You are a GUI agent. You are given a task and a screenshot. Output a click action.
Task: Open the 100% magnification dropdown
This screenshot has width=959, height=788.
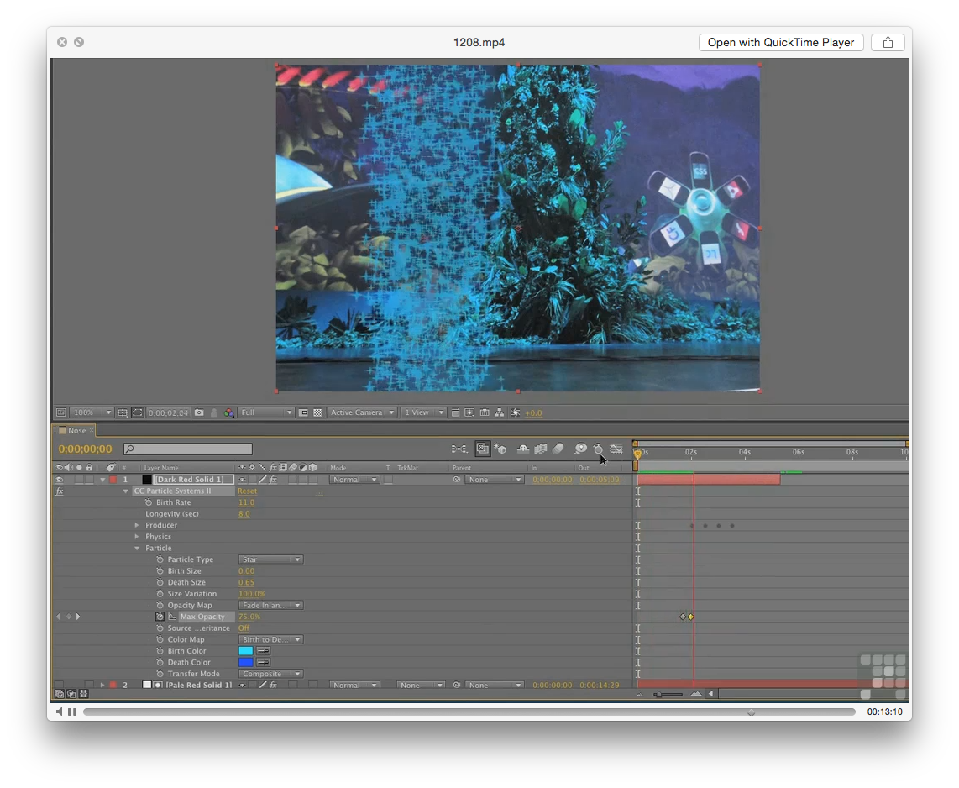pyautogui.click(x=92, y=413)
